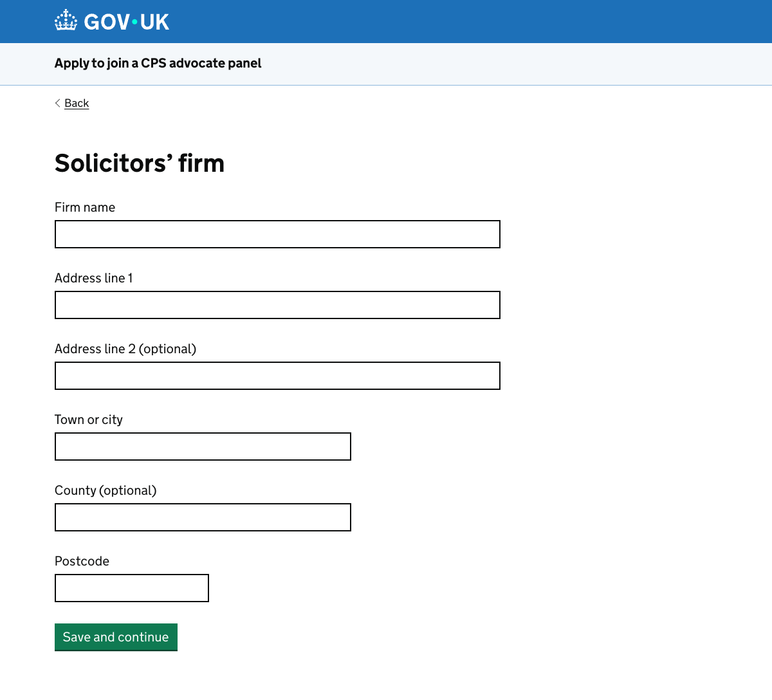The width and height of the screenshot is (772, 700).
Task: Click the Town or city input box
Action: point(202,447)
